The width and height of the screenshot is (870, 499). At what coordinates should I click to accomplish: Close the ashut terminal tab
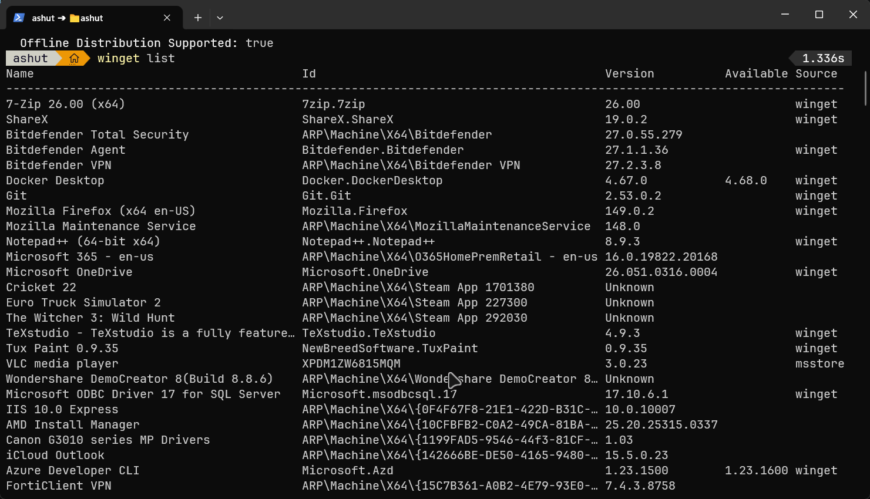coord(167,18)
